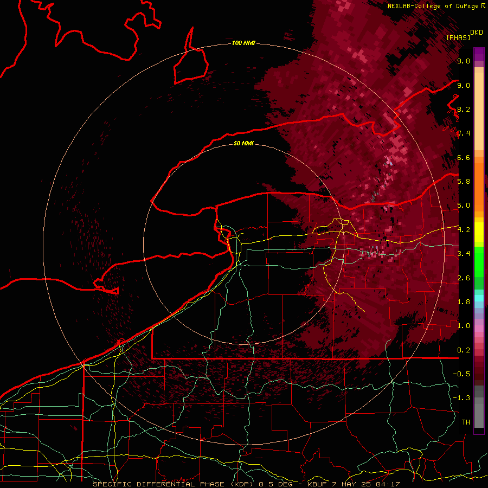This screenshot has width=488, height=488.
Task: Click the cyan segment of the color bar
Action: (479, 298)
